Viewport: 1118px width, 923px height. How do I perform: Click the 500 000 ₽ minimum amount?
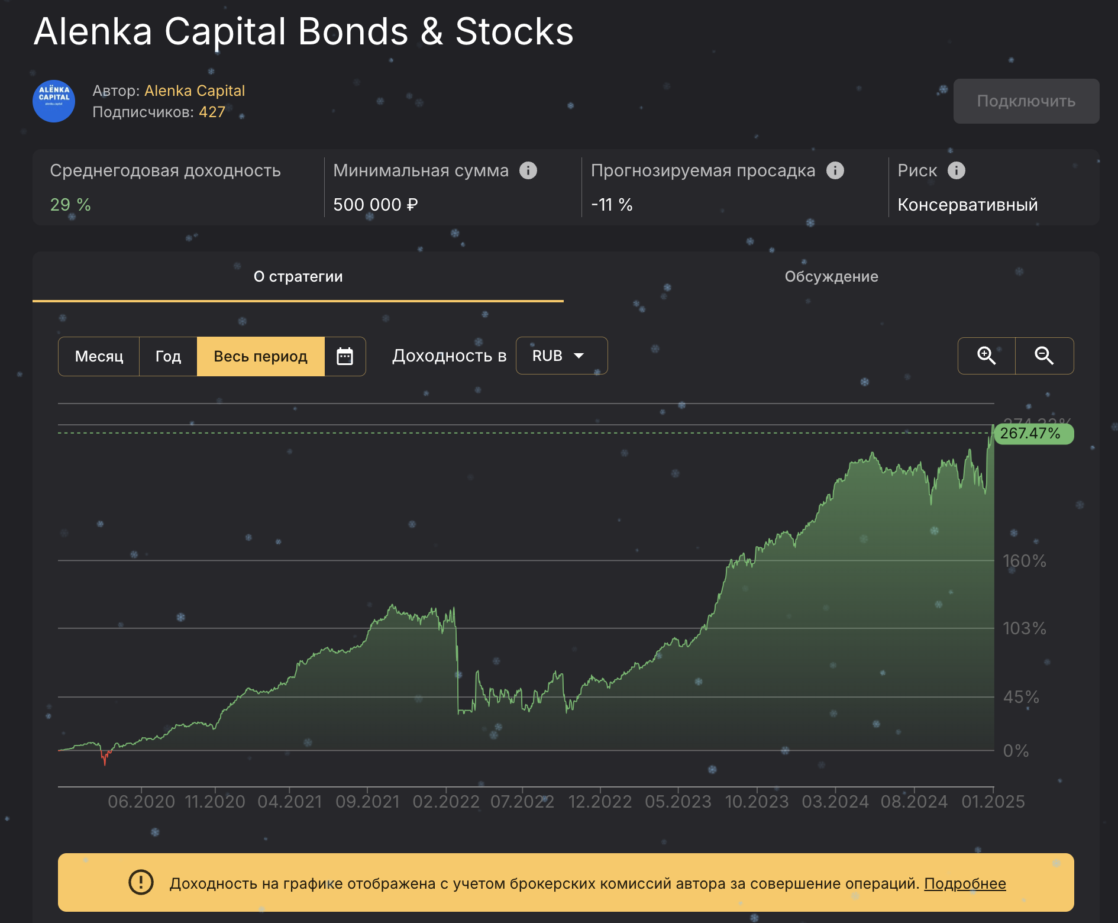[x=376, y=205]
